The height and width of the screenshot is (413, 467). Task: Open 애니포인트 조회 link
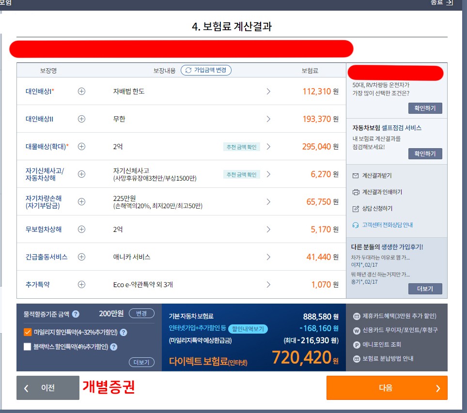382,345
